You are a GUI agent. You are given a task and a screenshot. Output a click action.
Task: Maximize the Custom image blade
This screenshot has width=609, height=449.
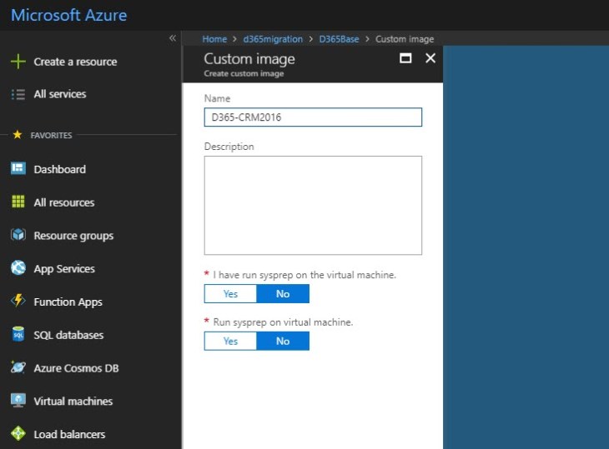coord(406,58)
